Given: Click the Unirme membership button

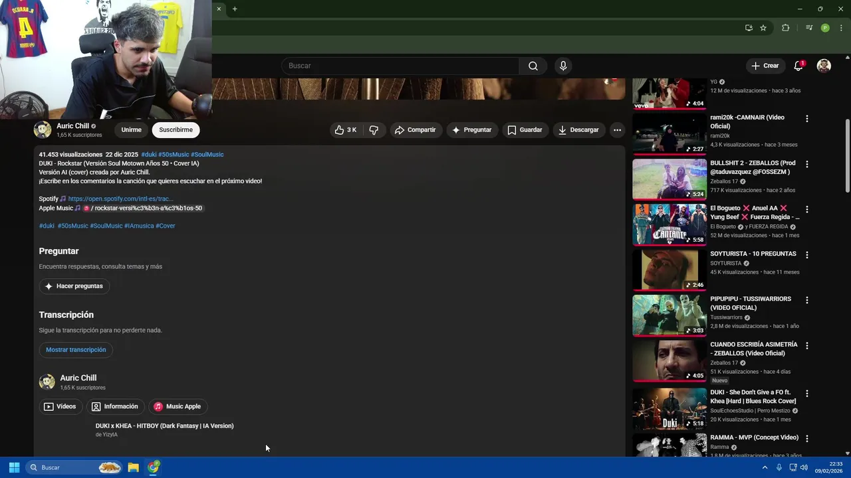Looking at the screenshot, I should 131,130.
